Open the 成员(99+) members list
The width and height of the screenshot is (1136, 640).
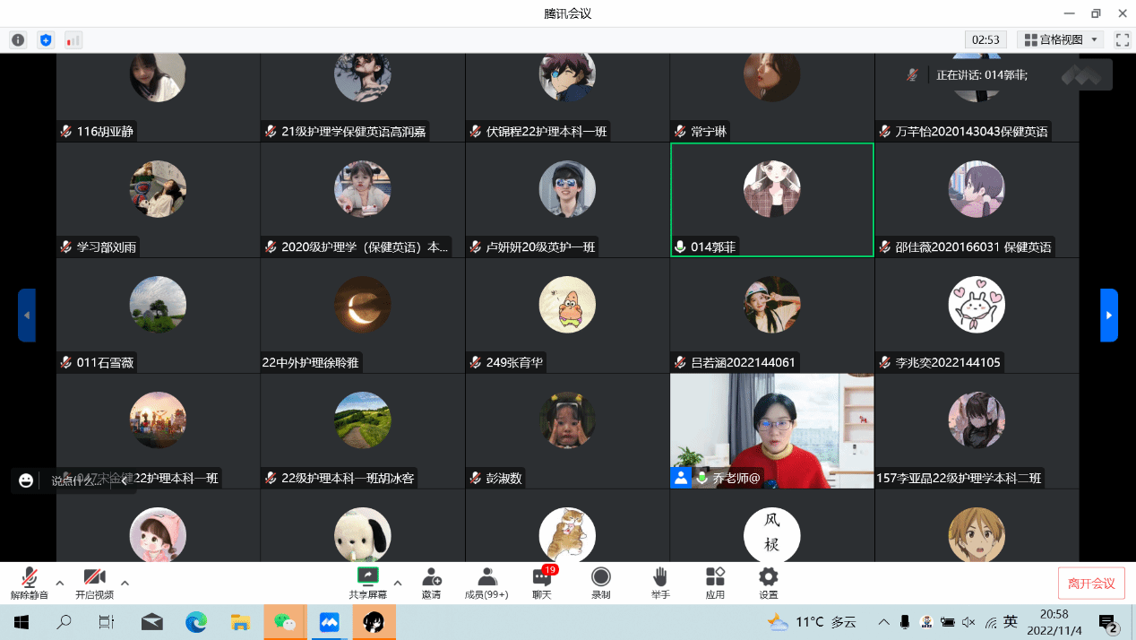point(486,582)
